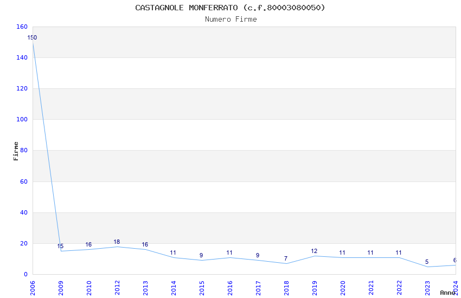Click the data label 5 for 2023

[427, 262]
